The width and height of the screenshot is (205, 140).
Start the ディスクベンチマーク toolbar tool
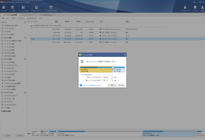click(x=36, y=9)
